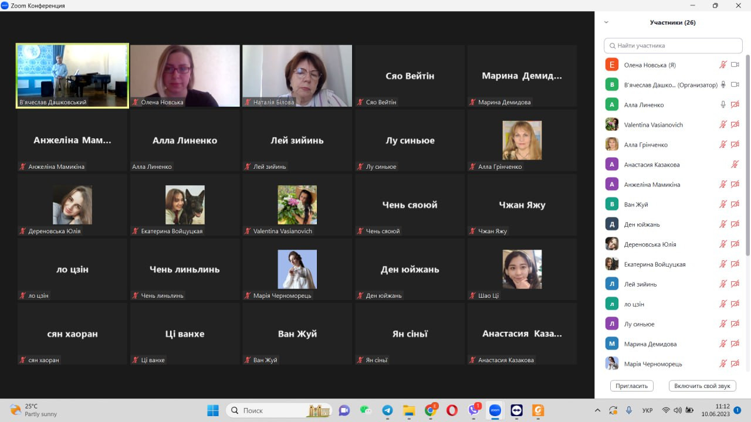Click Valentina Vasianovich flower photo tile

[297, 205]
